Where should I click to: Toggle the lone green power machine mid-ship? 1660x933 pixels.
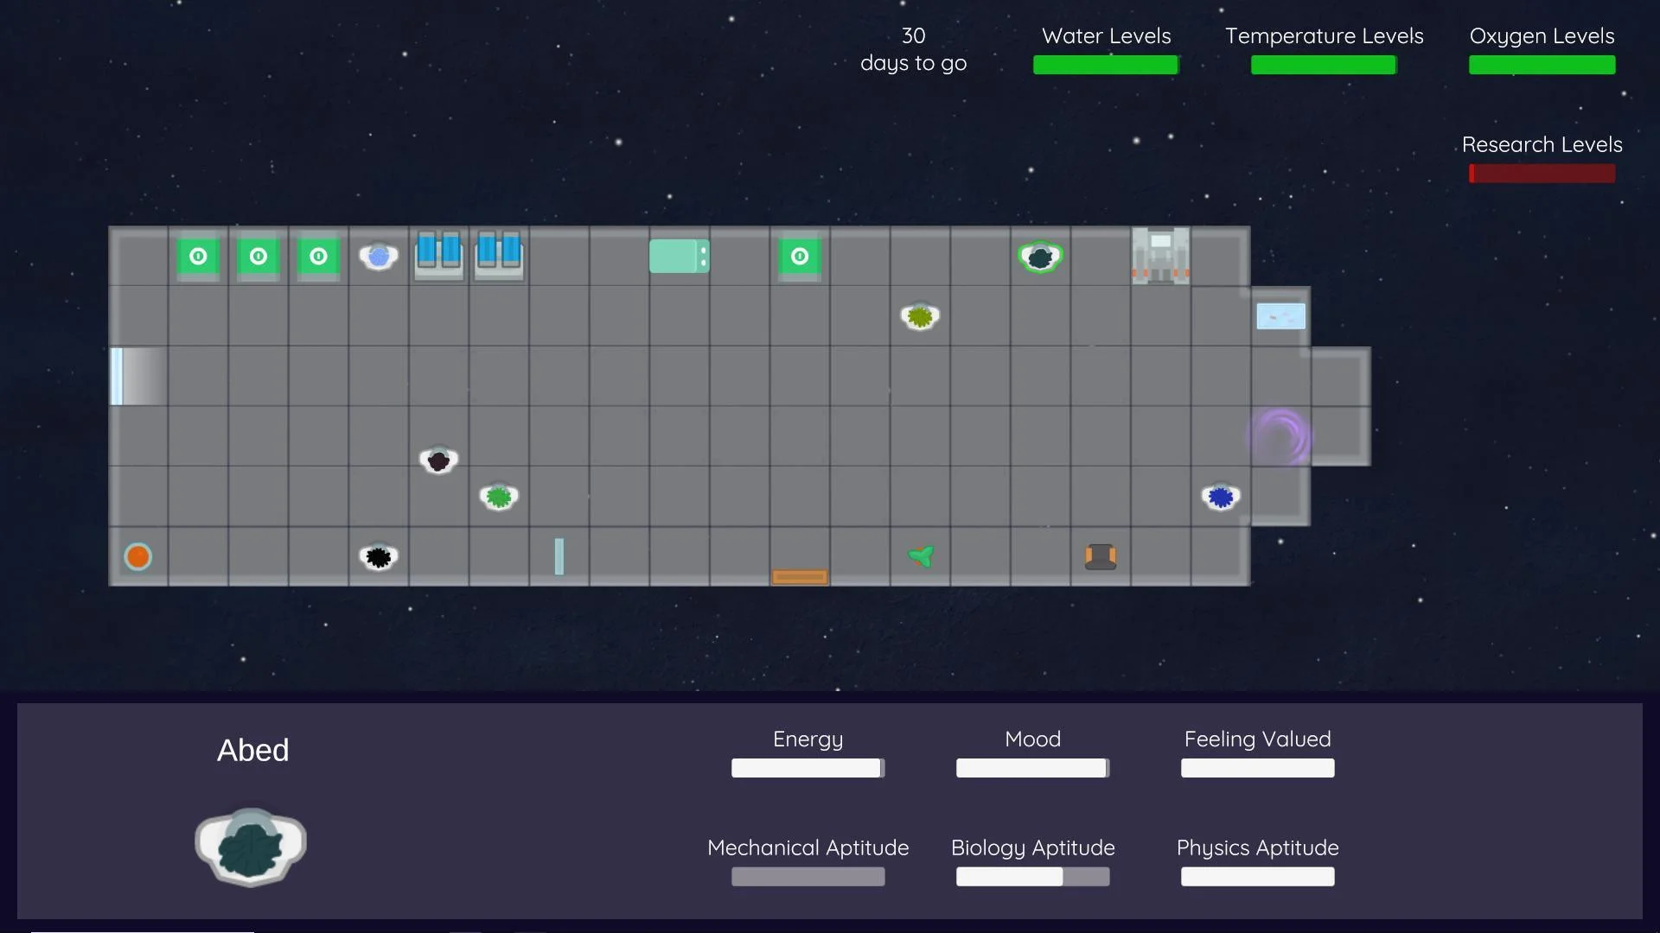800,257
